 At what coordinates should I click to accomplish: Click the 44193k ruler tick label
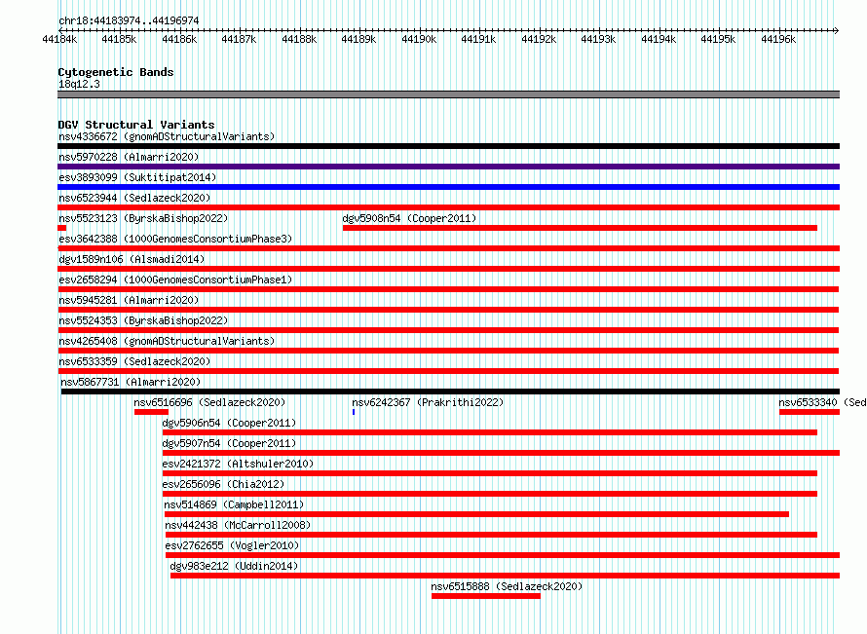point(598,39)
